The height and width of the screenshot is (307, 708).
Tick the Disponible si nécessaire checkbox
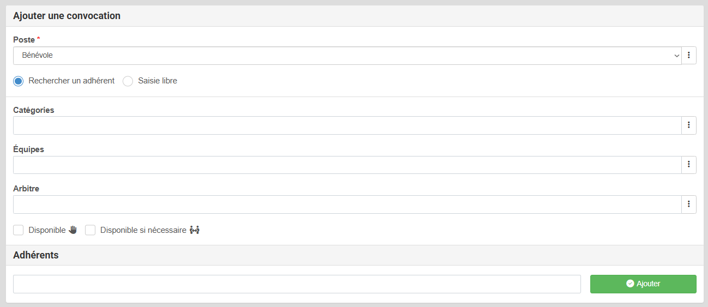click(x=90, y=230)
